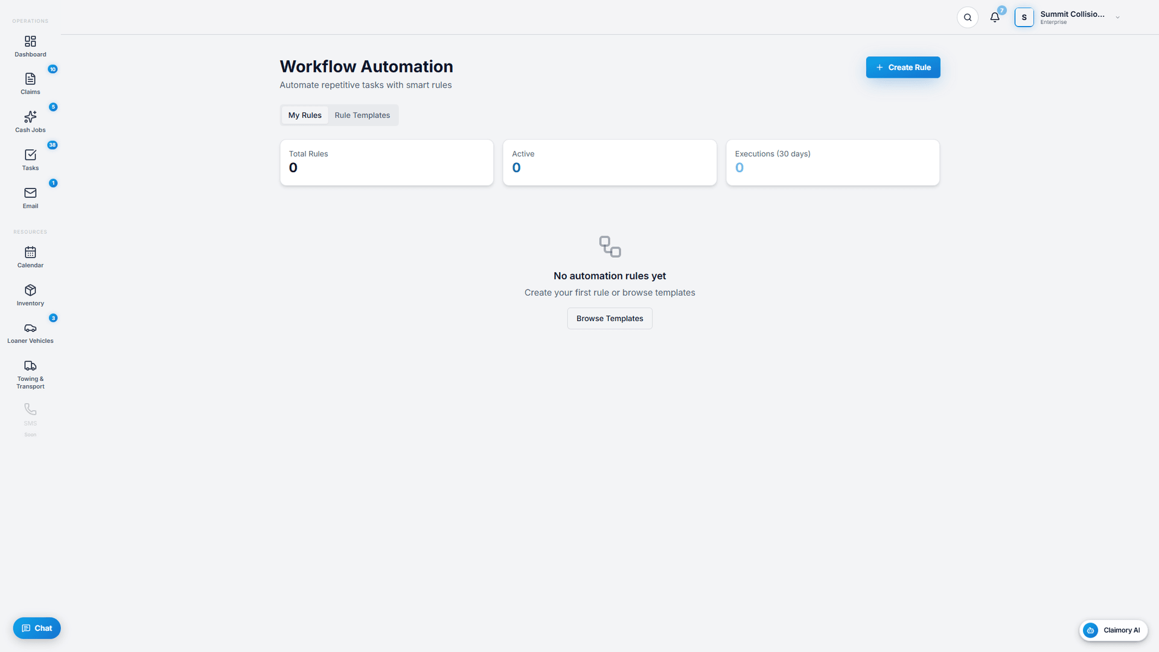1159x652 pixels.
Task: Click the Browse Templates button
Action: [610, 319]
